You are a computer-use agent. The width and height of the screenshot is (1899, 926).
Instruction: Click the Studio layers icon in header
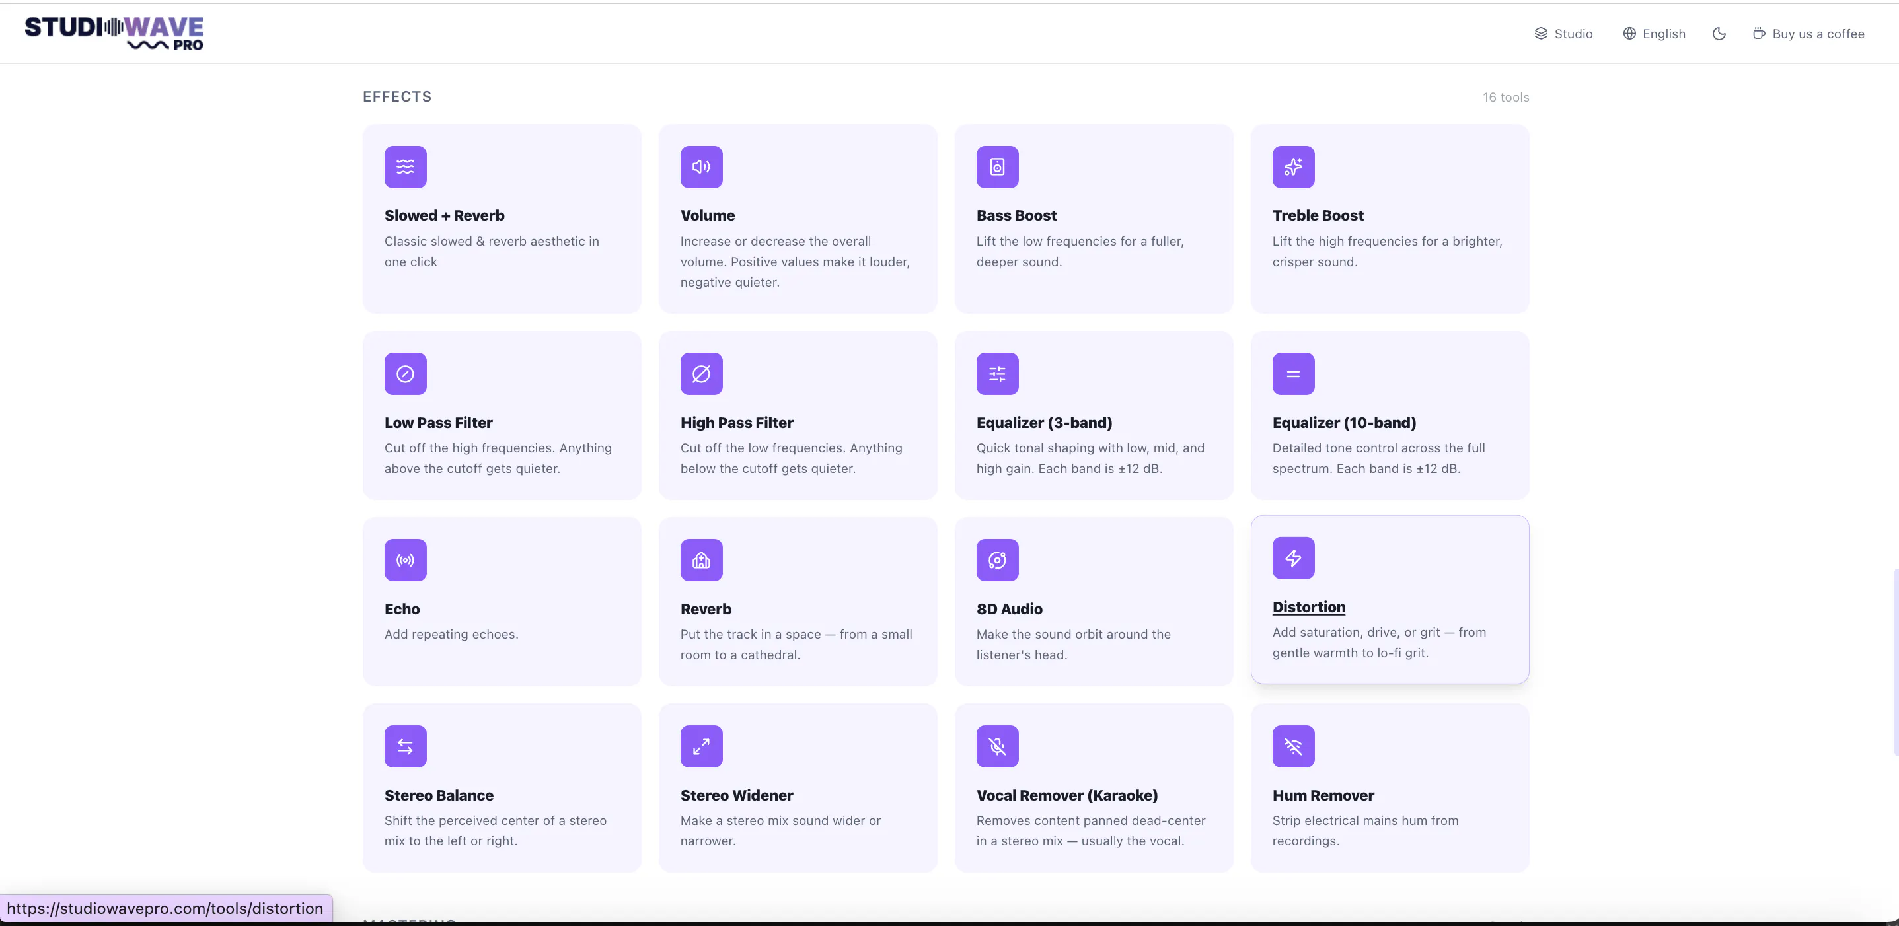1541,34
